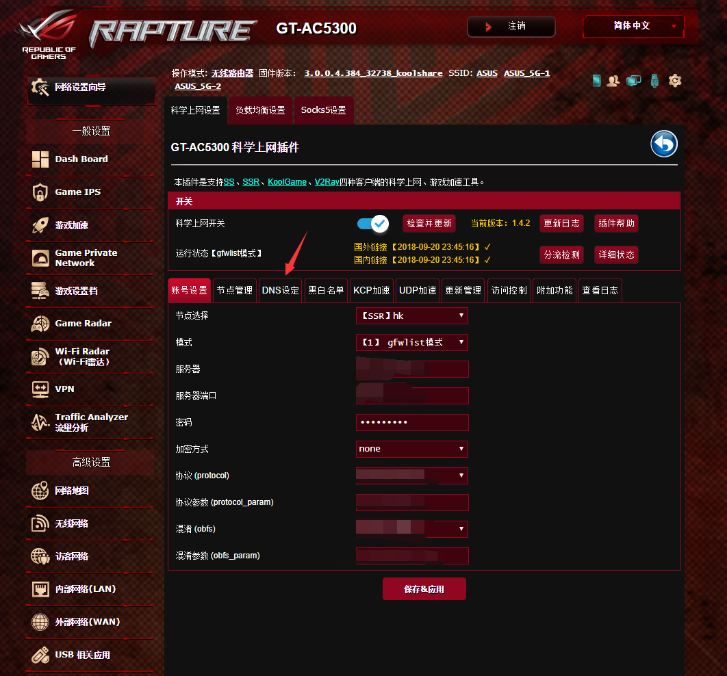This screenshot has height=676, width=727.
Task: Open the 访客网络 guest network icon
Action: 40,556
